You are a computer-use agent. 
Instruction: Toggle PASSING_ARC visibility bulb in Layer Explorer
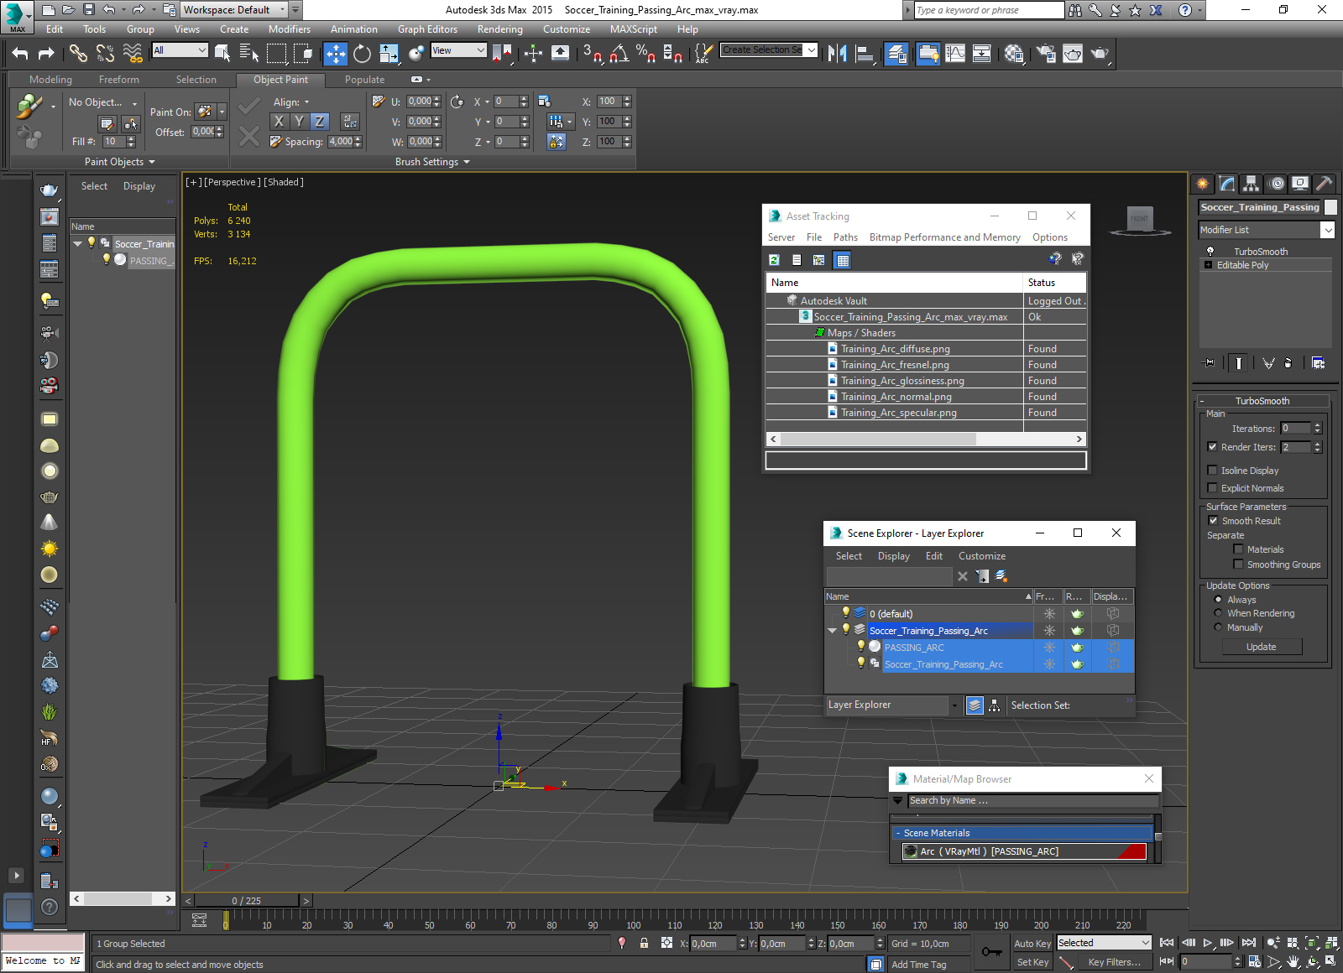tap(860, 647)
